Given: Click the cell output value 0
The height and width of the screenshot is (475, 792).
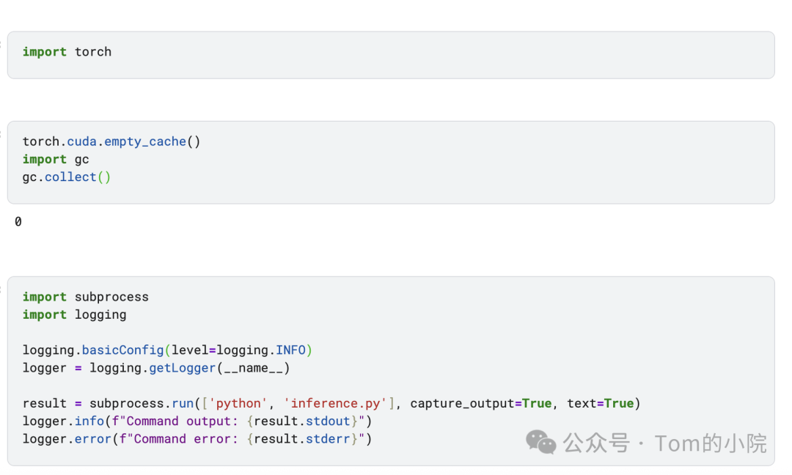Looking at the screenshot, I should click(x=18, y=221).
